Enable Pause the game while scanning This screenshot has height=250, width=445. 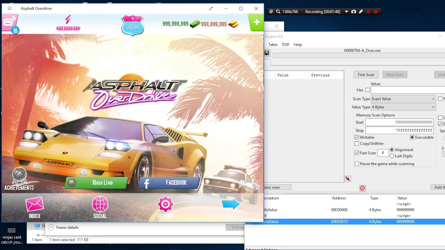357,164
